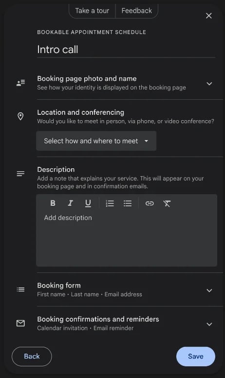
Task: Insert a link in description
Action: [x=150, y=203]
